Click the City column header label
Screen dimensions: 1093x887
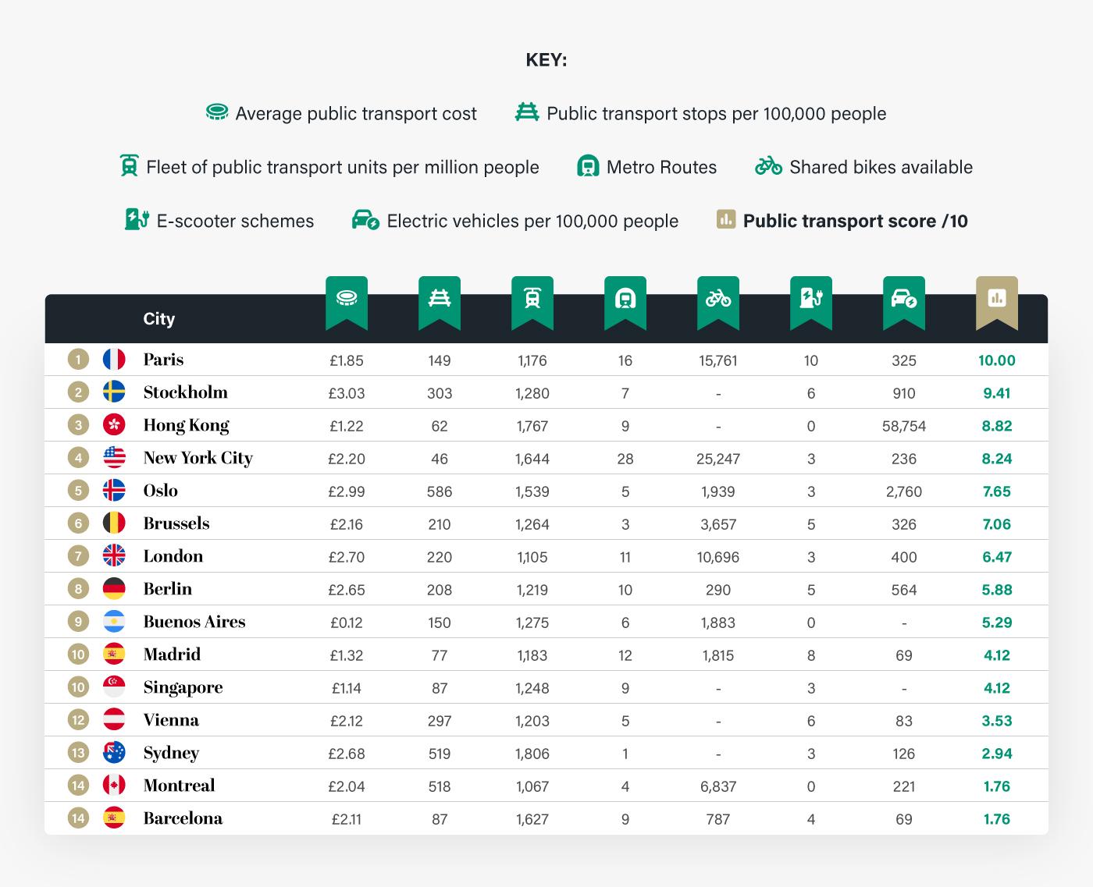(x=159, y=319)
